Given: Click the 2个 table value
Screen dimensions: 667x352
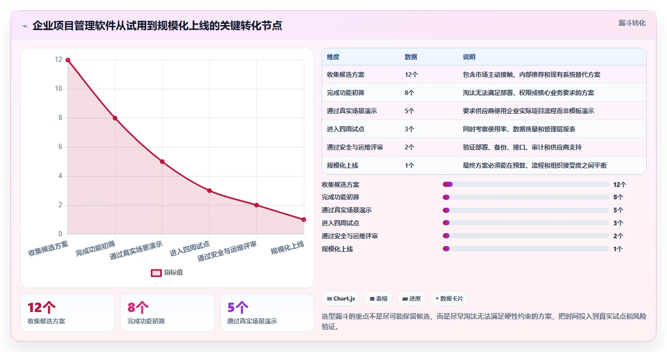Looking at the screenshot, I should tap(409, 147).
